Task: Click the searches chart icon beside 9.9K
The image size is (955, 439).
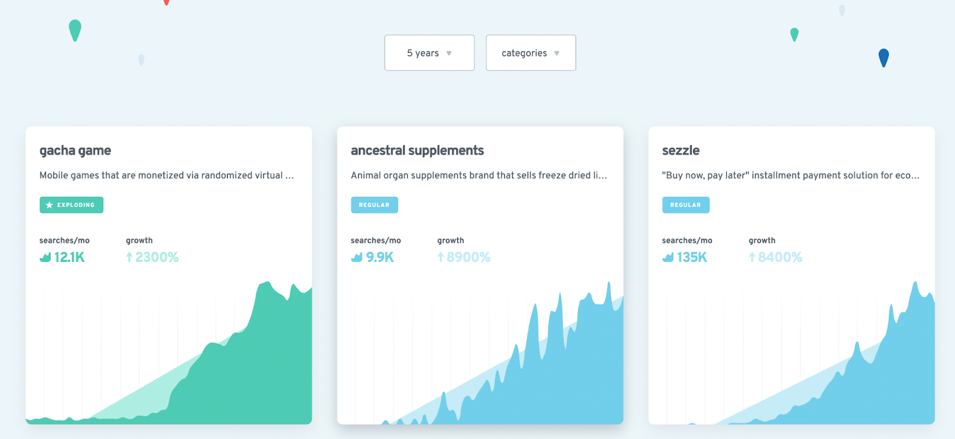Action: tap(357, 257)
